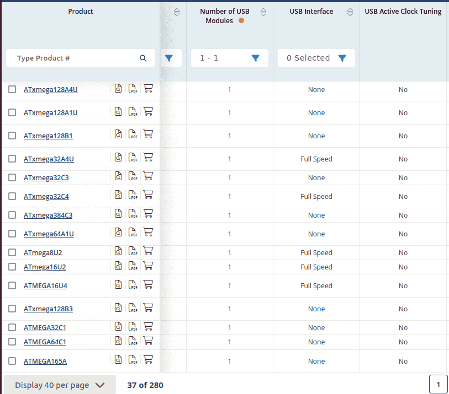Add ATmega8U2 to cart

click(x=148, y=251)
